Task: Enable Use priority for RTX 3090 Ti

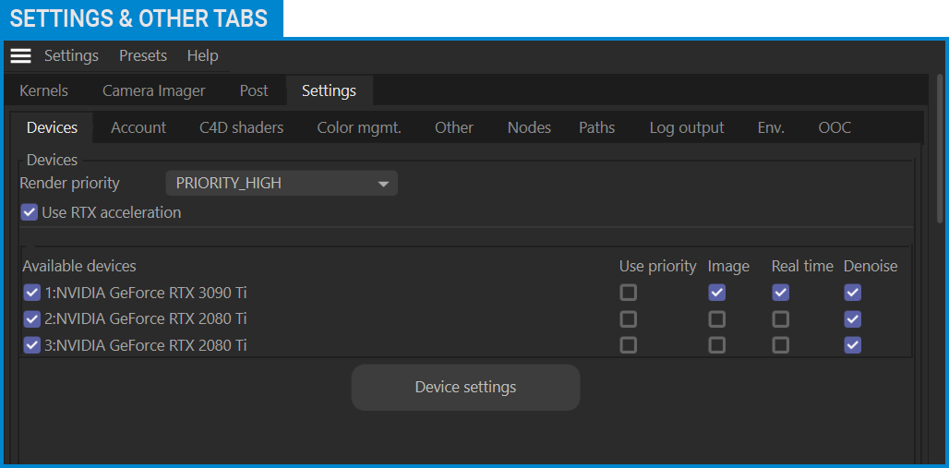Action: coord(629,293)
